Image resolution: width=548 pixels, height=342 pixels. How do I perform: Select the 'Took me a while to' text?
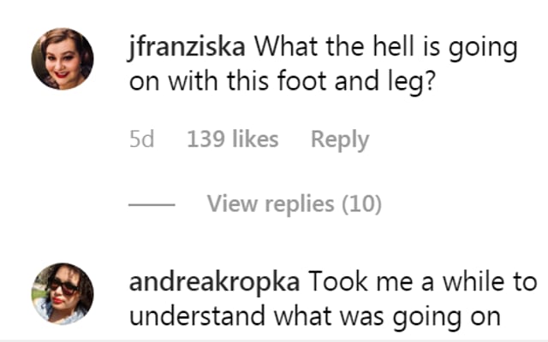tap(422, 282)
